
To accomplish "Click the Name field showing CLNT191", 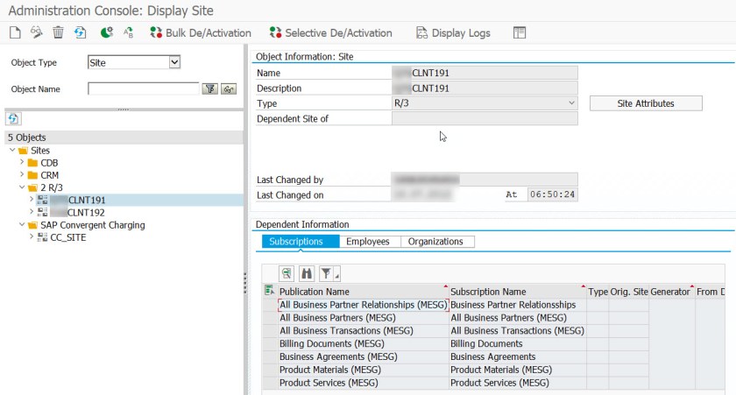I will (x=485, y=73).
